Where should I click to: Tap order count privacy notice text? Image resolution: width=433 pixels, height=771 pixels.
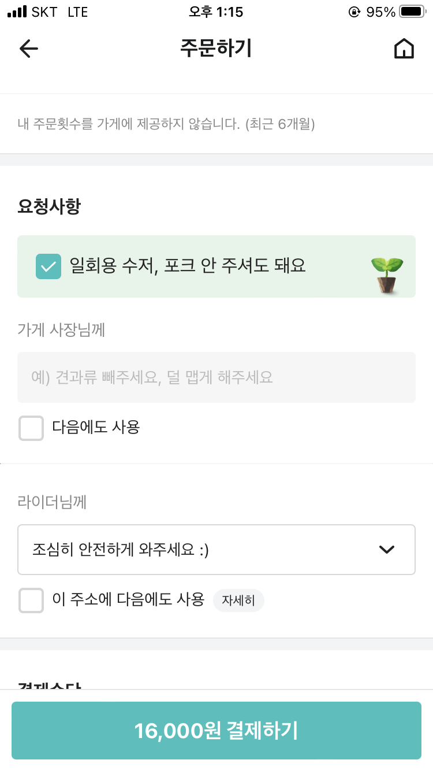click(x=166, y=124)
